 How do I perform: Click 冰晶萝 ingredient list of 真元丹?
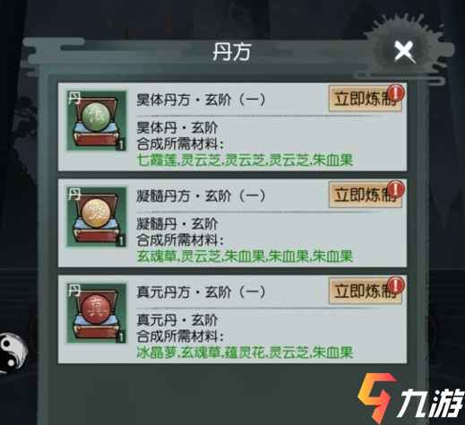click(x=245, y=352)
